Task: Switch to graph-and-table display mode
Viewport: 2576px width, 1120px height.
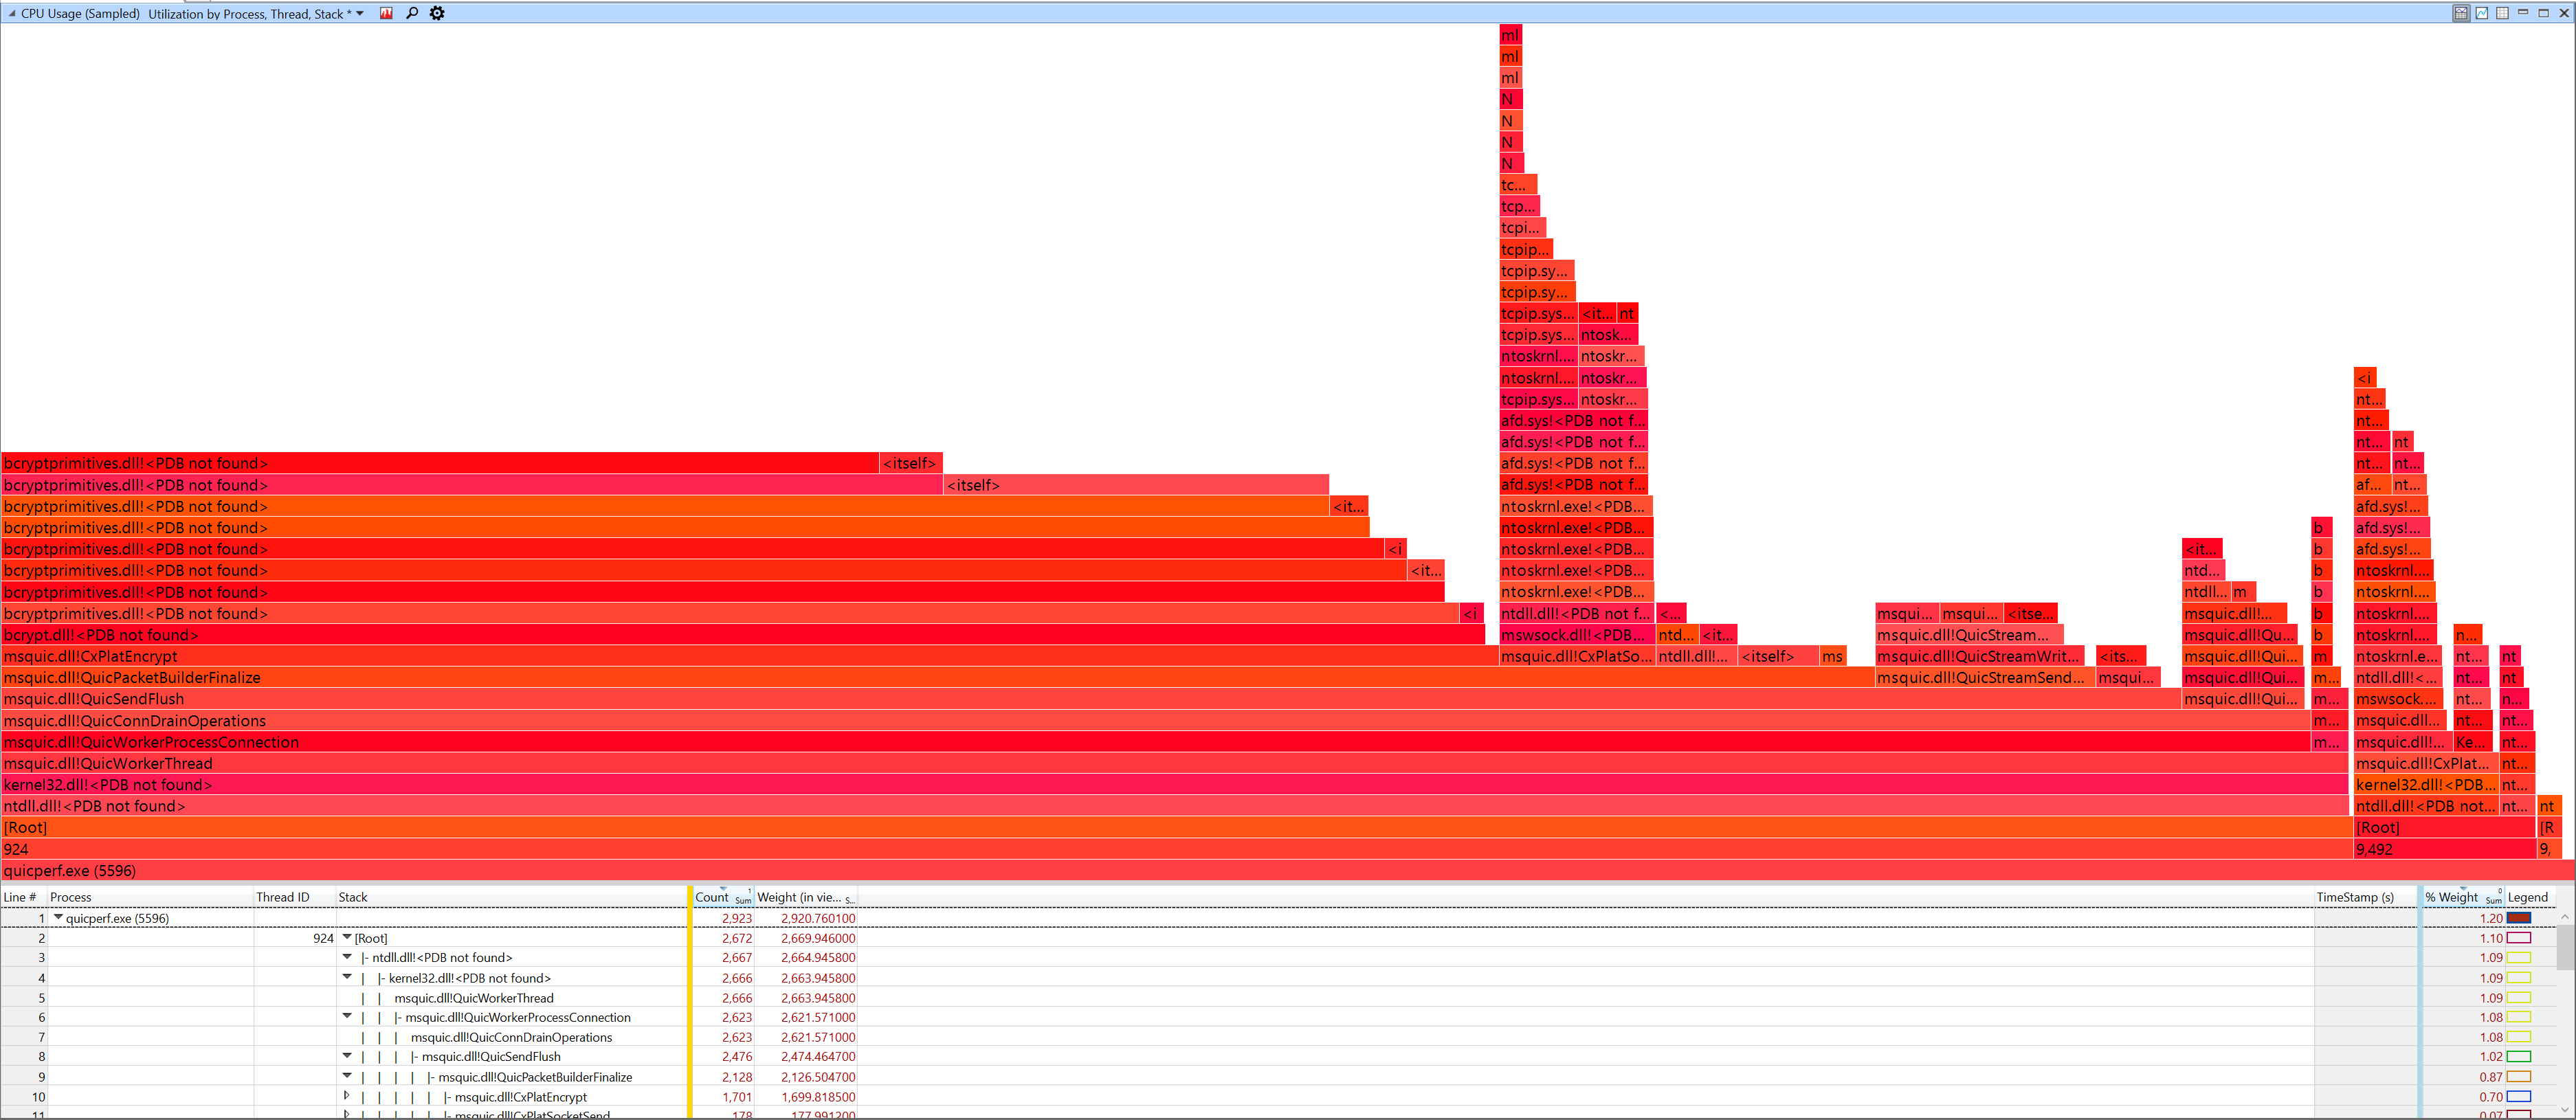Action: [x=2461, y=13]
